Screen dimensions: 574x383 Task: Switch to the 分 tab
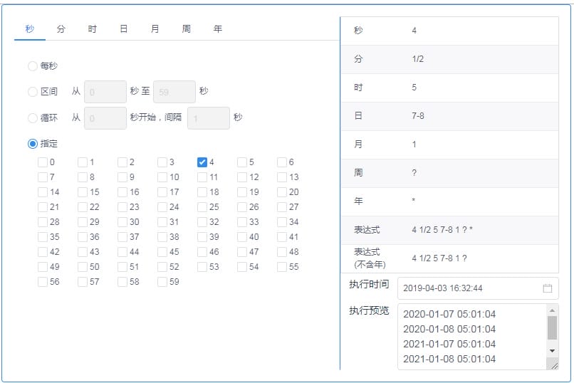(61, 29)
